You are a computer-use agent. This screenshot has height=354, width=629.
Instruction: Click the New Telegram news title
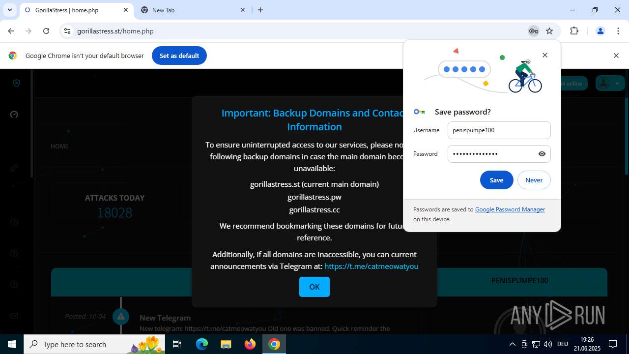pyautogui.click(x=165, y=318)
